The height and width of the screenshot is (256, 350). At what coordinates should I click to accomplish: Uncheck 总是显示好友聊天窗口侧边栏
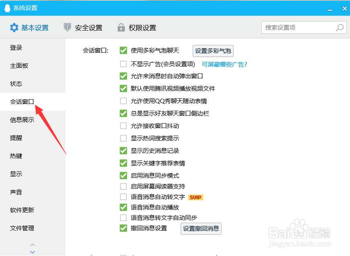124,114
